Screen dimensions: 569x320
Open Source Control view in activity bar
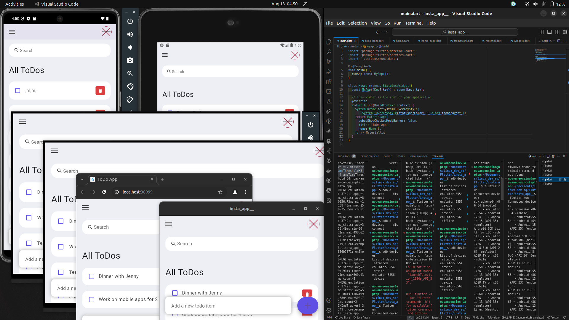(x=329, y=62)
